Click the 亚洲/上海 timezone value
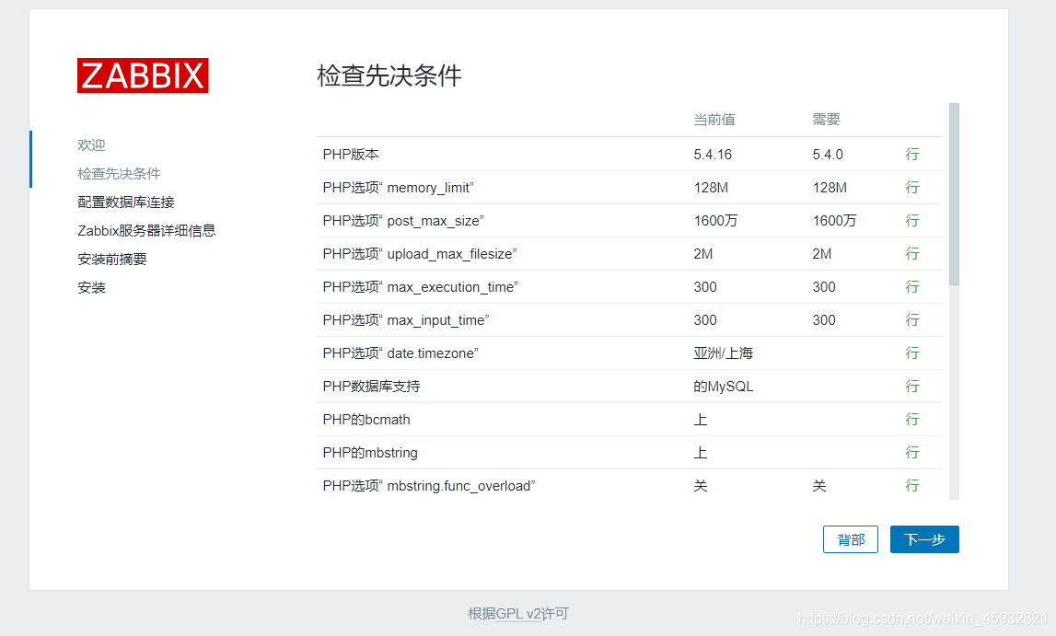This screenshot has height=636, width=1056. coord(724,353)
